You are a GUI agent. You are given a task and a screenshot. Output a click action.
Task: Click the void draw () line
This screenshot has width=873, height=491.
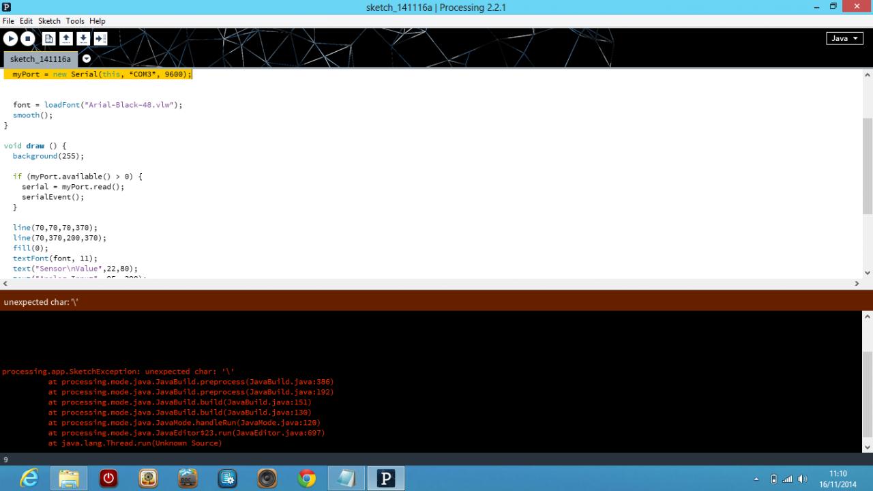pyautogui.click(x=34, y=146)
